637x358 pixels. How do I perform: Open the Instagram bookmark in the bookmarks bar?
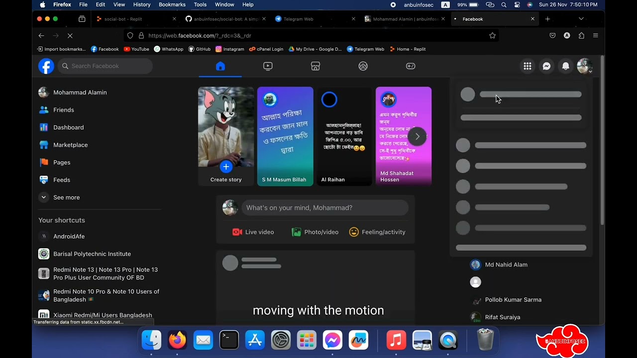pos(230,49)
